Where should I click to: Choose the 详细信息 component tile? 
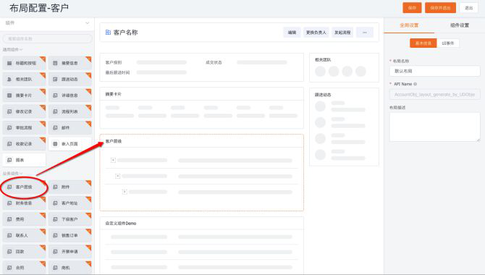pyautogui.click(x=70, y=96)
